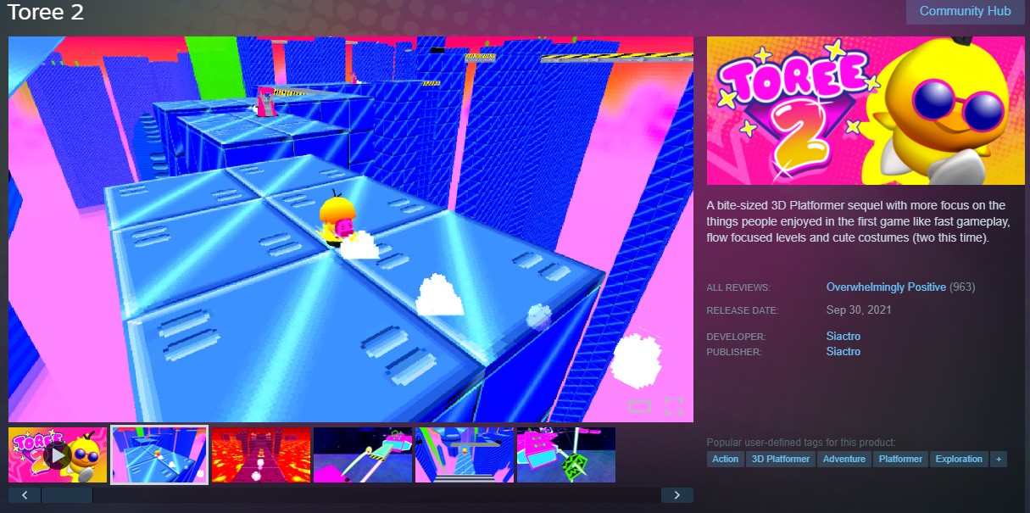Expand more tags with plus button
The width and height of the screenshot is (1030, 513).
pyautogui.click(x=999, y=459)
